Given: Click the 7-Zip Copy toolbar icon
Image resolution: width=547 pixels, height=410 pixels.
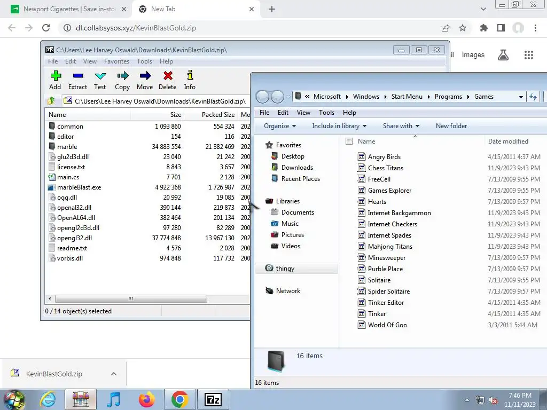Looking at the screenshot, I should pyautogui.click(x=122, y=80).
